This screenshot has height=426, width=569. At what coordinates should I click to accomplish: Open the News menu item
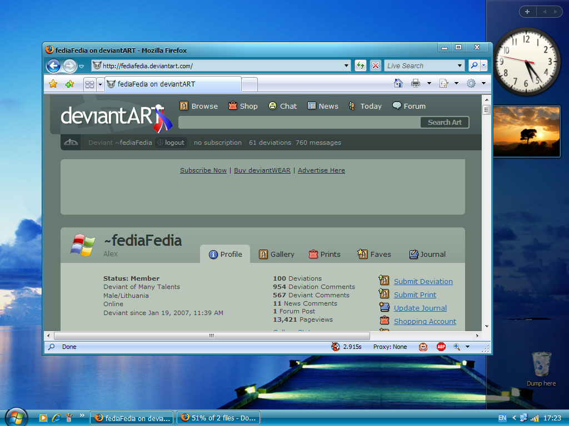(x=323, y=106)
